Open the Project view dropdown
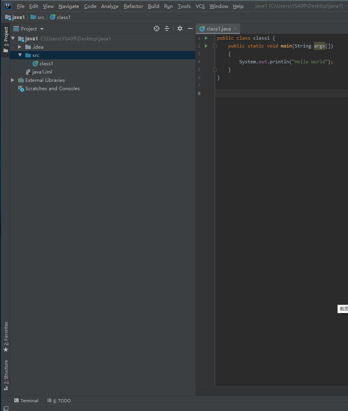Image resolution: width=348 pixels, height=411 pixels. pos(41,28)
